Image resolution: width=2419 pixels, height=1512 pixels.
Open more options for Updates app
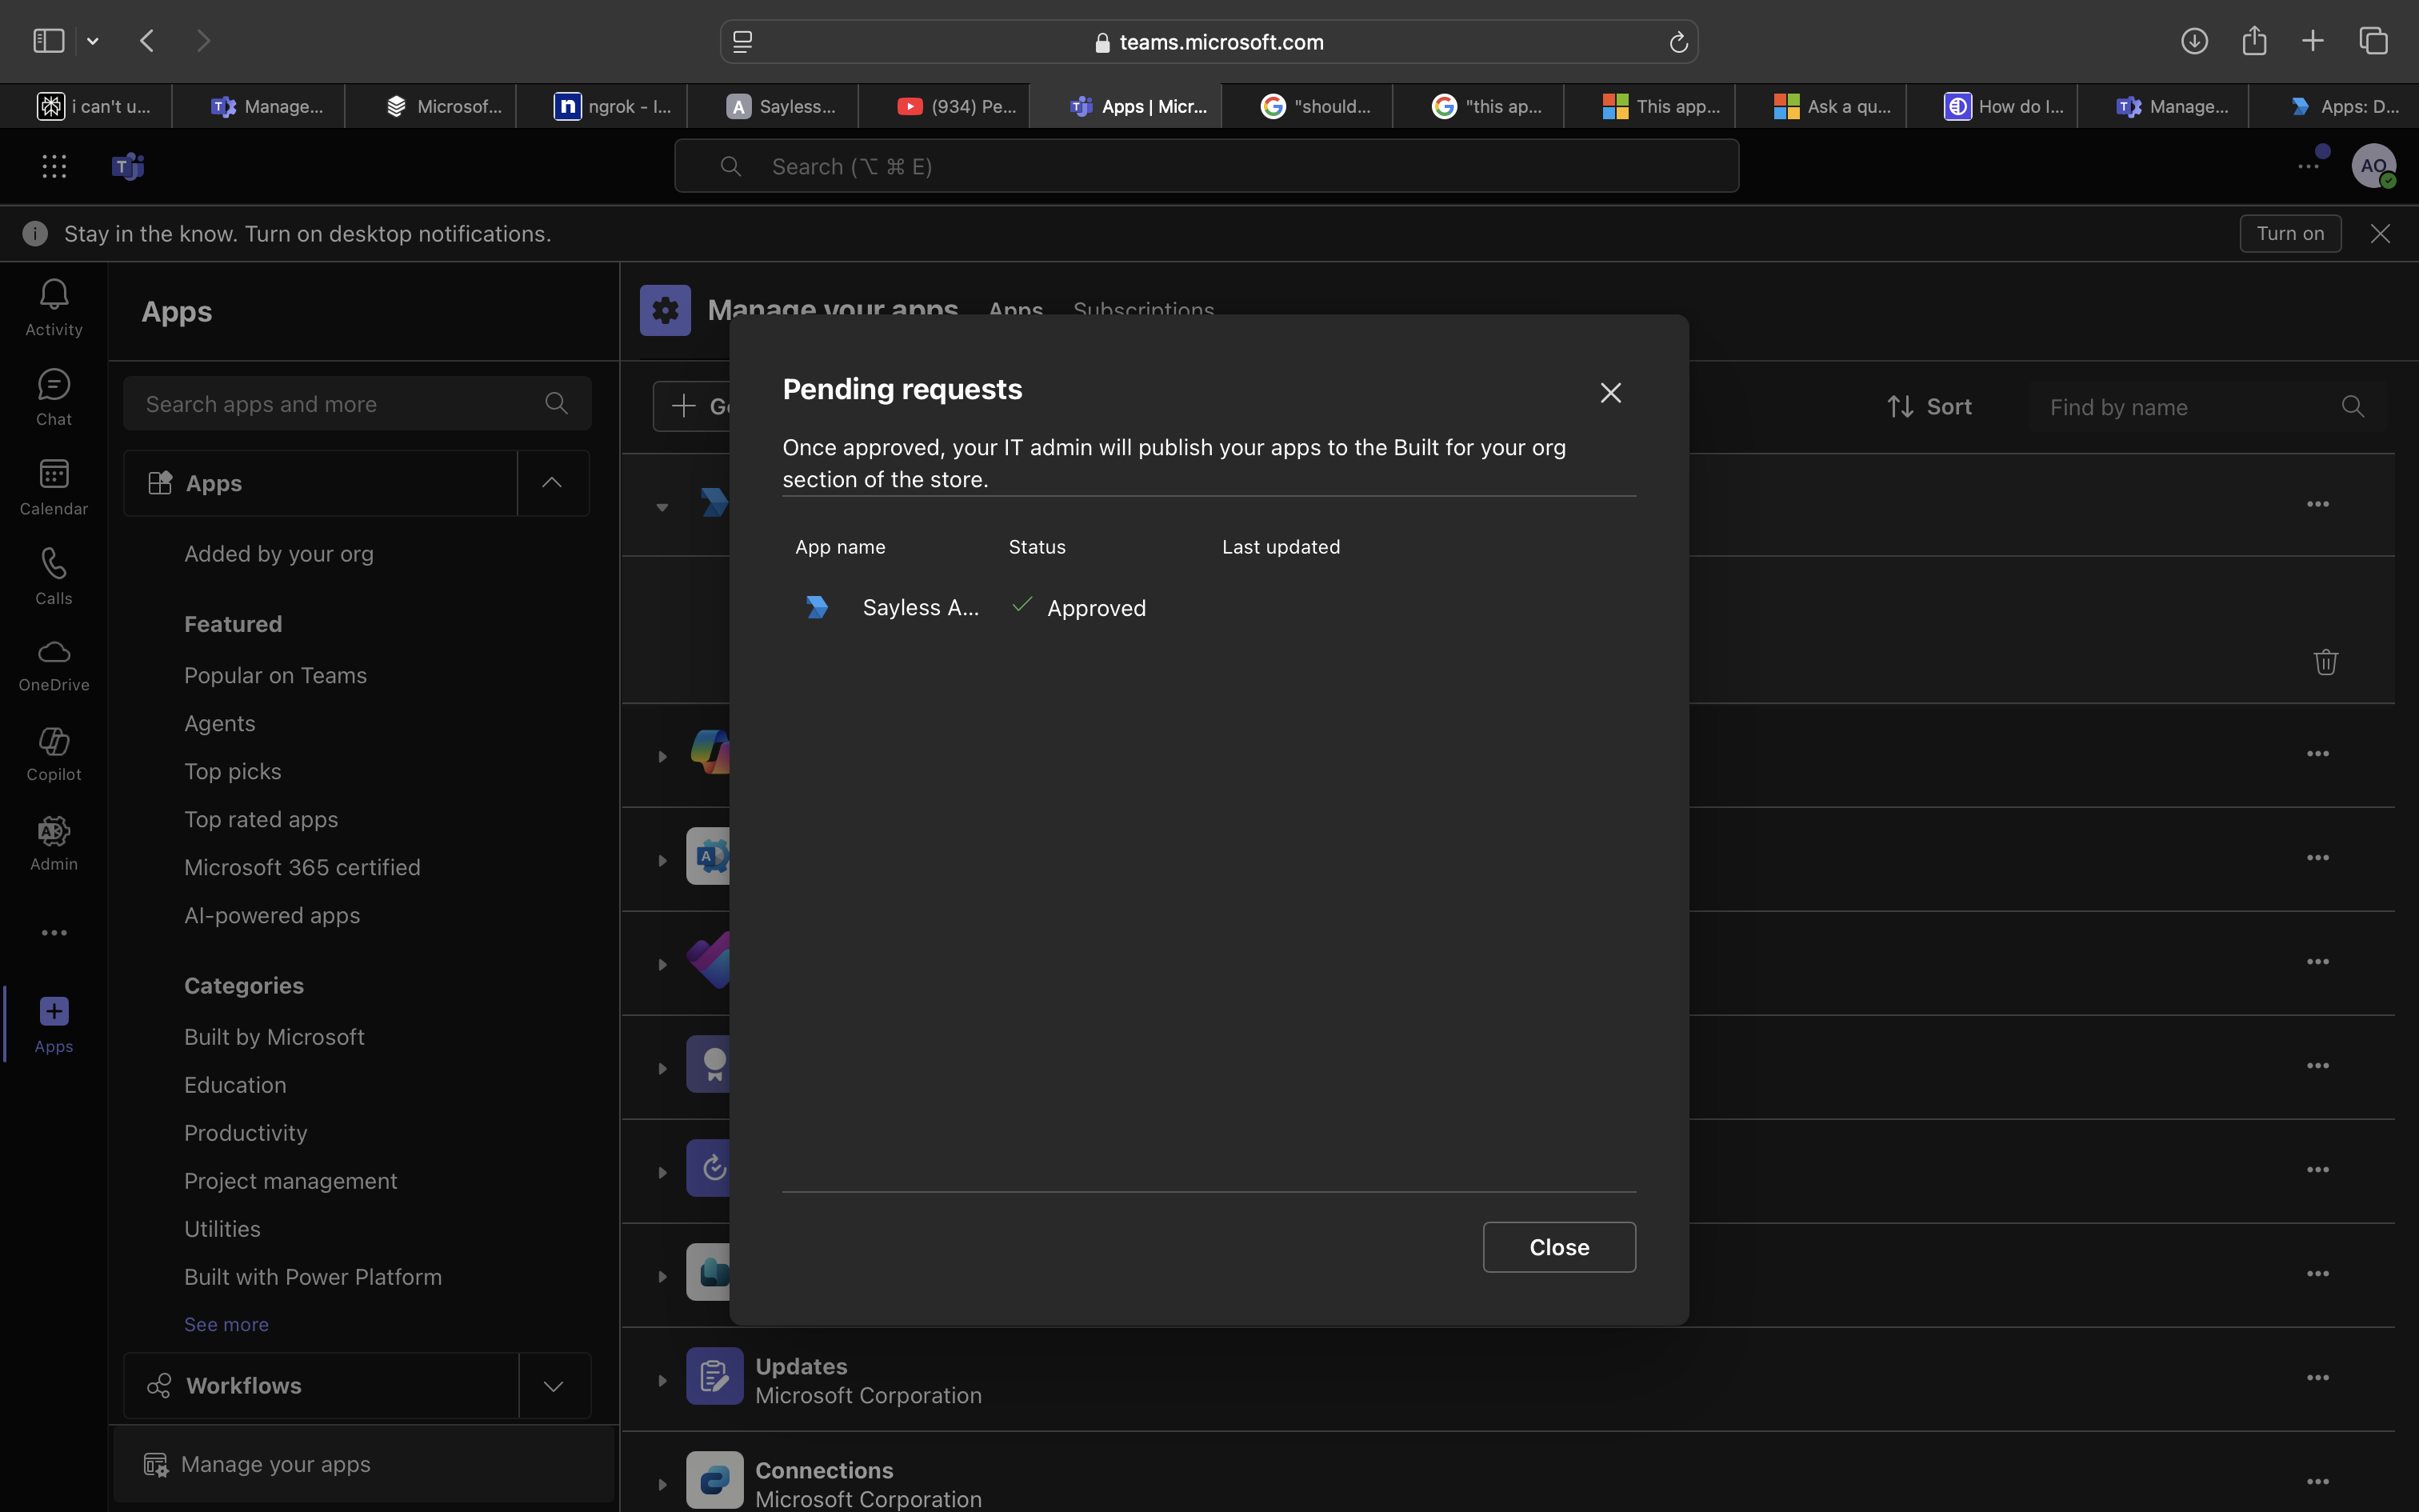2318,1378
